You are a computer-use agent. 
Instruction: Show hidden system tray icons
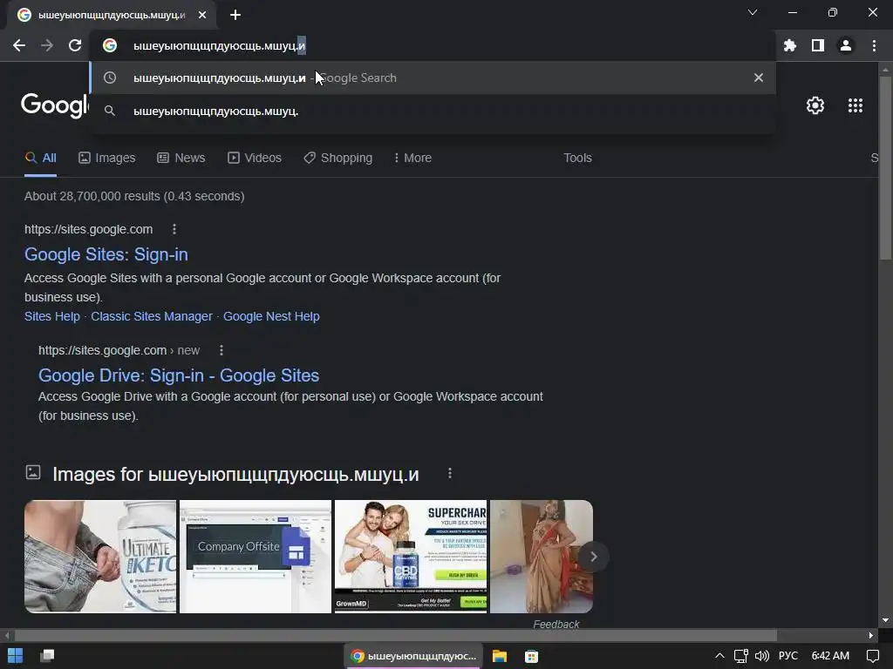tap(719, 656)
